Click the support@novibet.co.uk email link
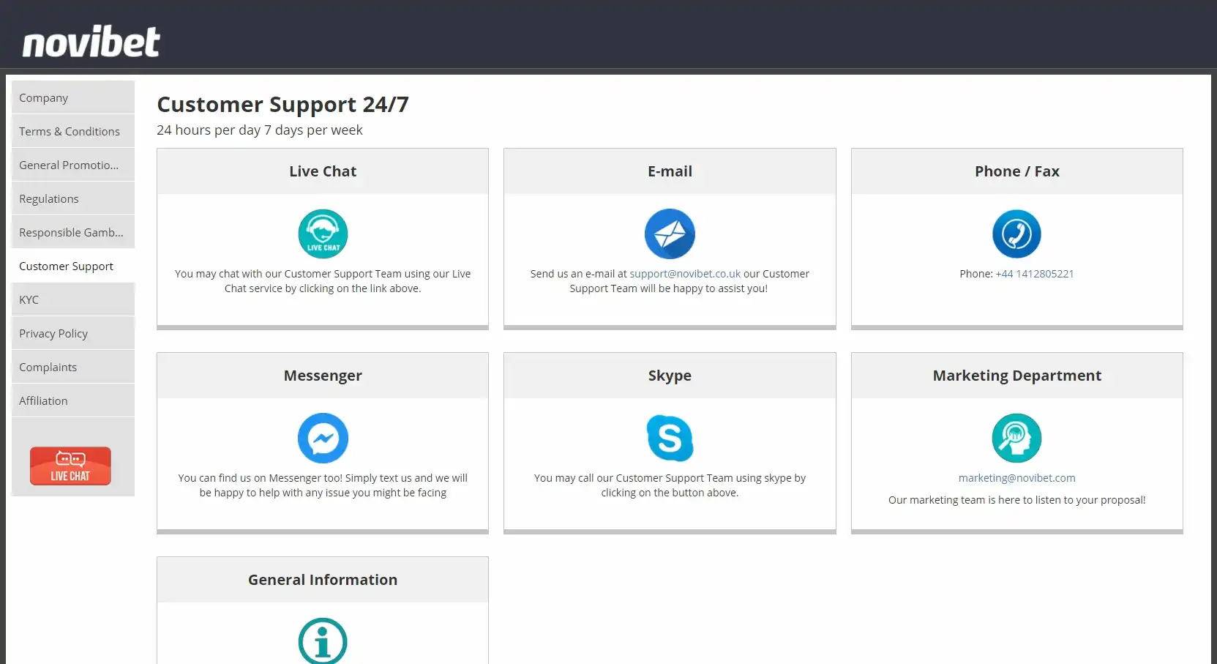Image resolution: width=1217 pixels, height=664 pixels. click(x=685, y=274)
